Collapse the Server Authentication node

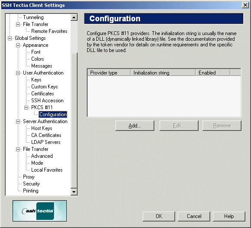[18, 121]
